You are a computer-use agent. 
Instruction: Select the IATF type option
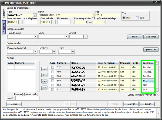pos(124,18)
